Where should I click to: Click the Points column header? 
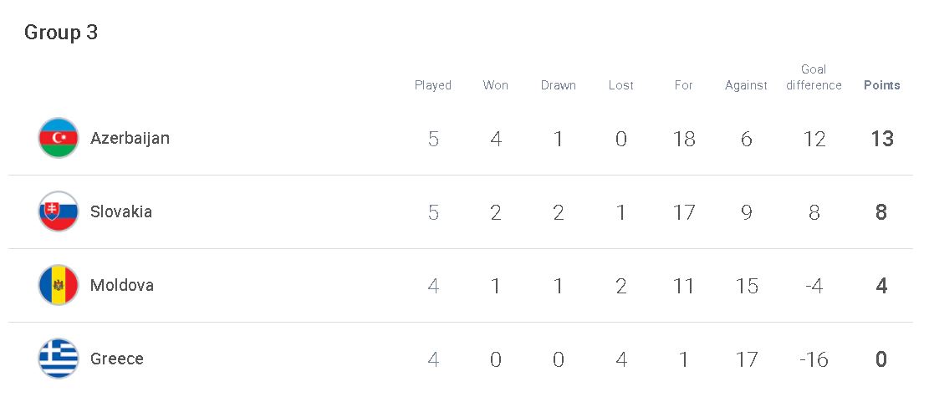click(881, 85)
